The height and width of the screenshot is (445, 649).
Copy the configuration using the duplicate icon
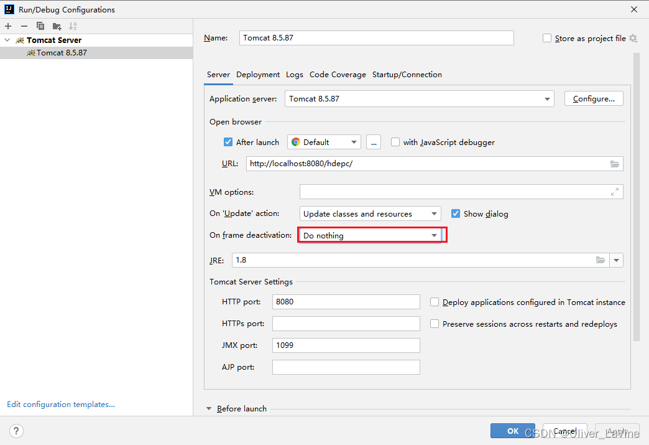(40, 26)
